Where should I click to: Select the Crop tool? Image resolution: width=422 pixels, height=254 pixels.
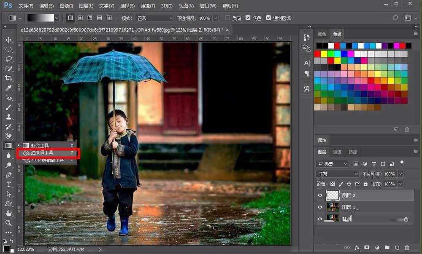coord(8,78)
